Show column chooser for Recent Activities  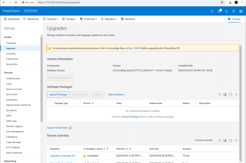pyautogui.click(x=225, y=141)
